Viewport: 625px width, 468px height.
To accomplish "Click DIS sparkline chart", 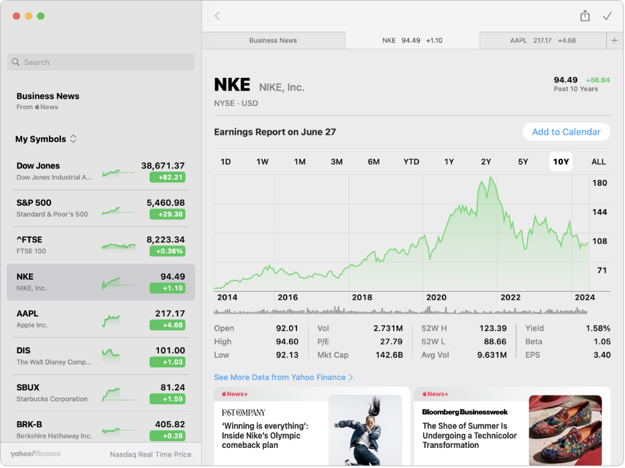I will click(x=111, y=354).
